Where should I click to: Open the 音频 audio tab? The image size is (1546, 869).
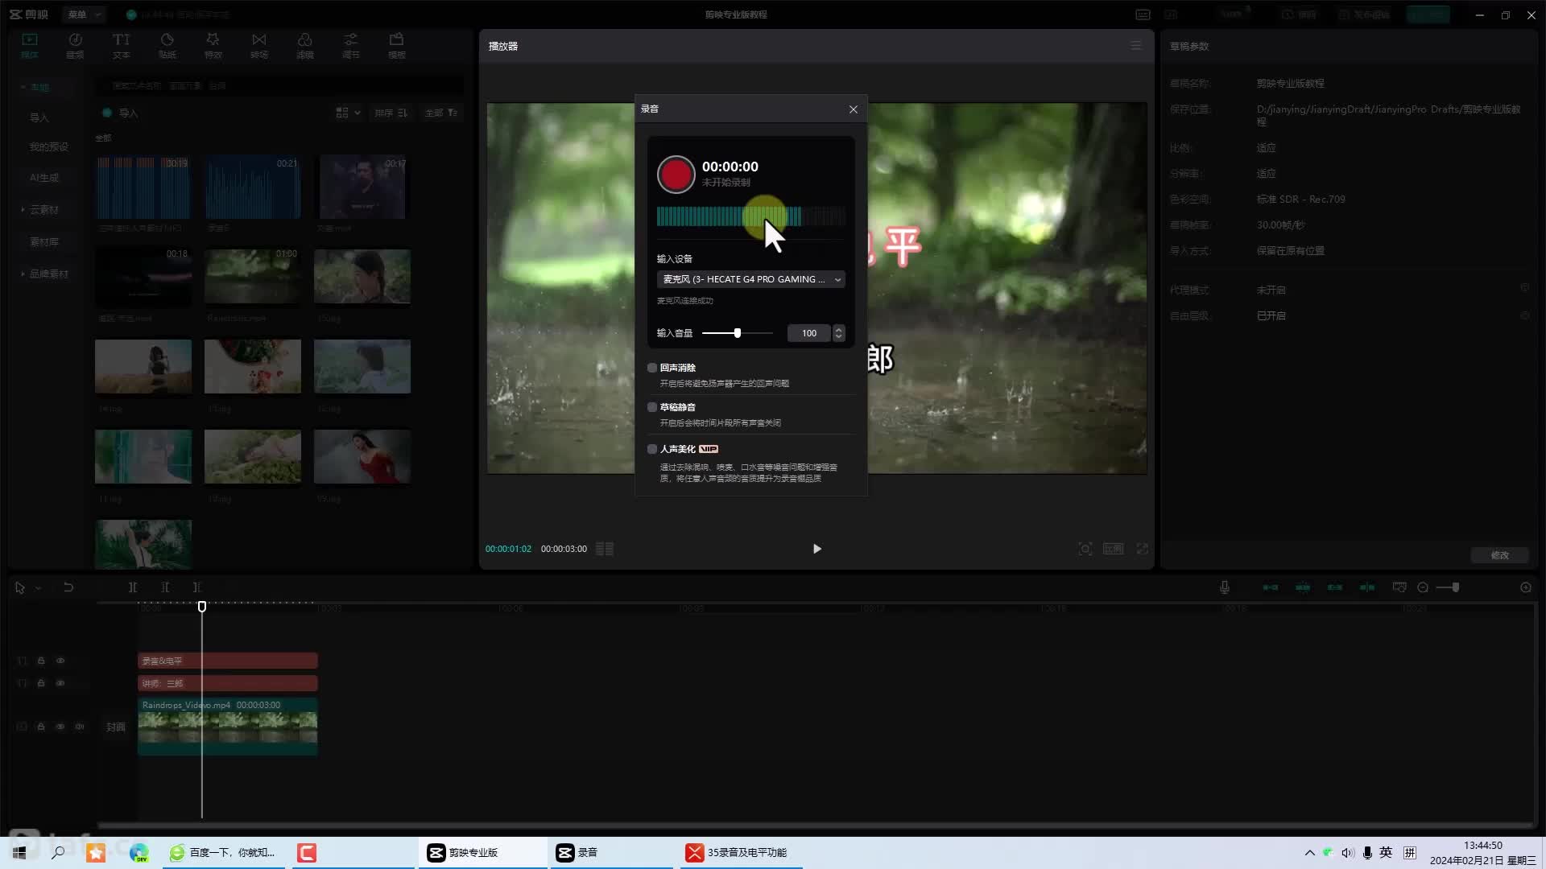coord(75,46)
